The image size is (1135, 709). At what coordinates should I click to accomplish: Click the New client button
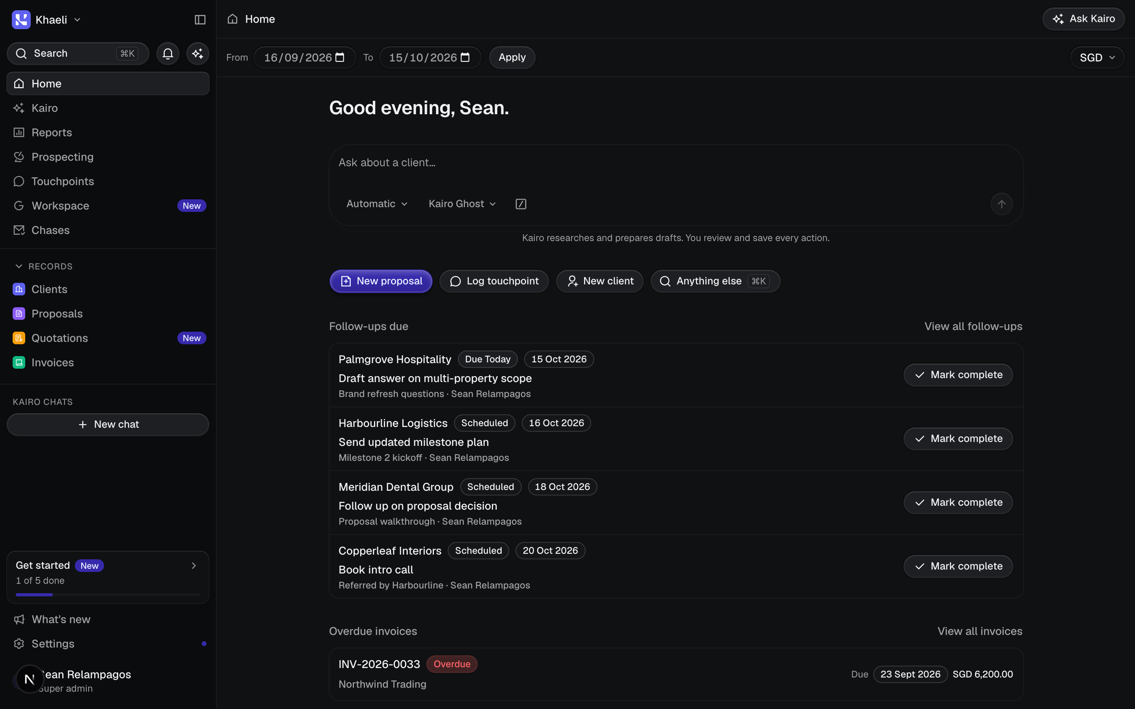coord(599,281)
